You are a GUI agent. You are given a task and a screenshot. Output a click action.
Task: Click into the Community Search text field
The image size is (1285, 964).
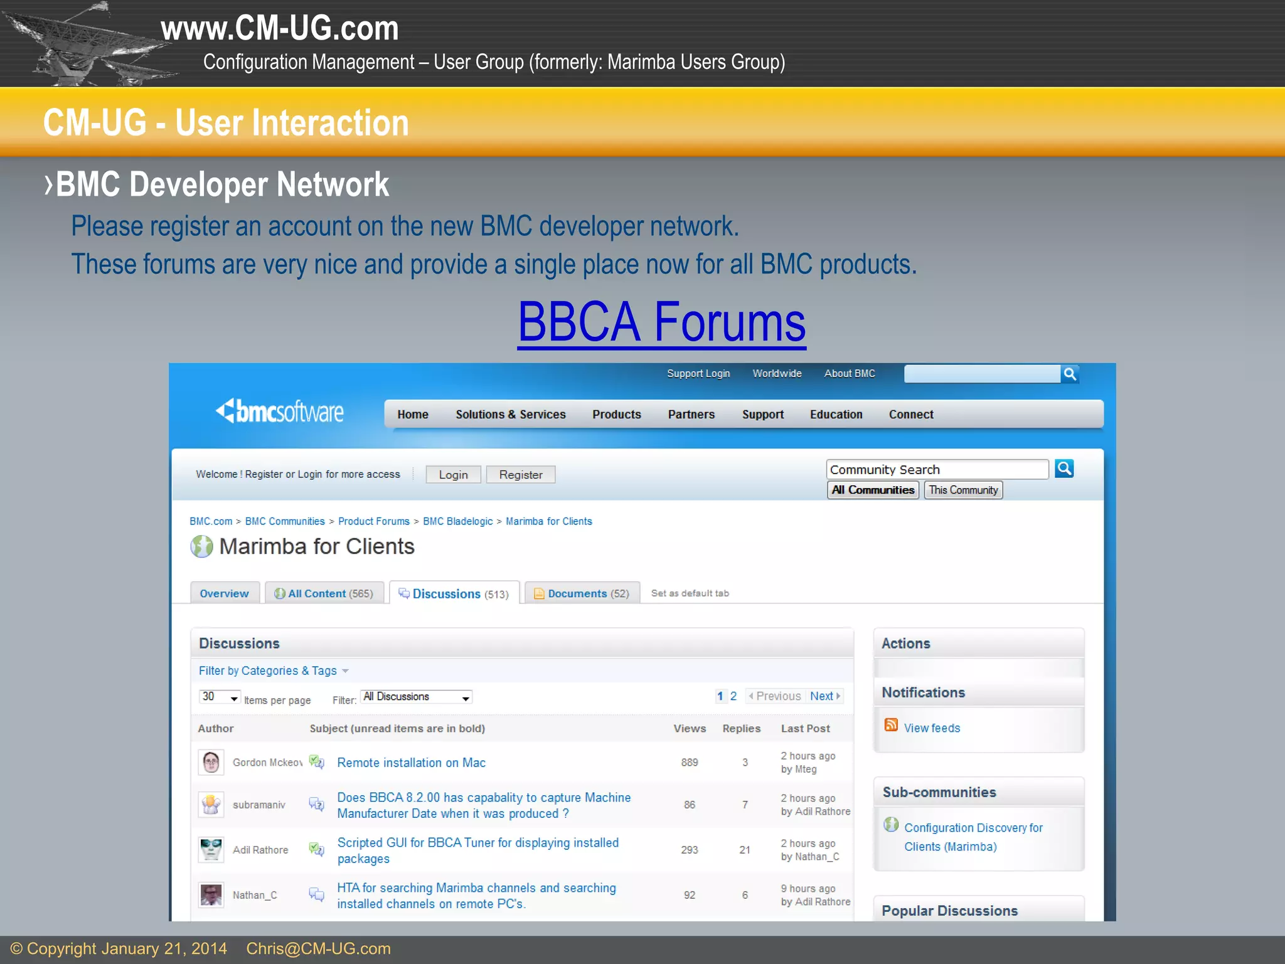(x=937, y=469)
